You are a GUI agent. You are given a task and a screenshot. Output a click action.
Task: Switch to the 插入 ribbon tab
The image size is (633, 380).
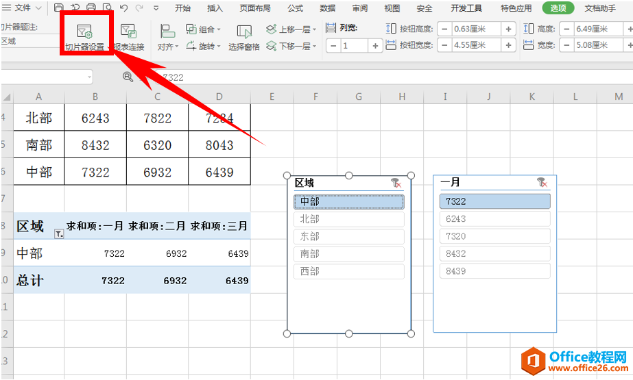click(x=215, y=8)
